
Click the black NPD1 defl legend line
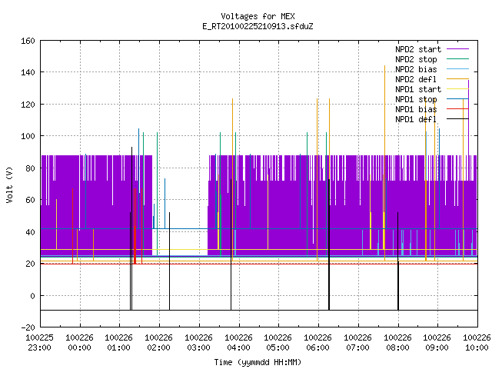(457, 119)
